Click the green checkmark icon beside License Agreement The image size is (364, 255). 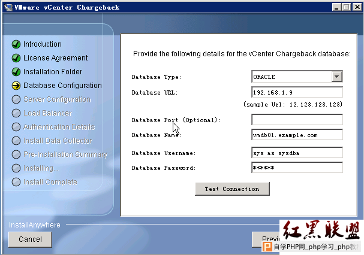coord(16,58)
